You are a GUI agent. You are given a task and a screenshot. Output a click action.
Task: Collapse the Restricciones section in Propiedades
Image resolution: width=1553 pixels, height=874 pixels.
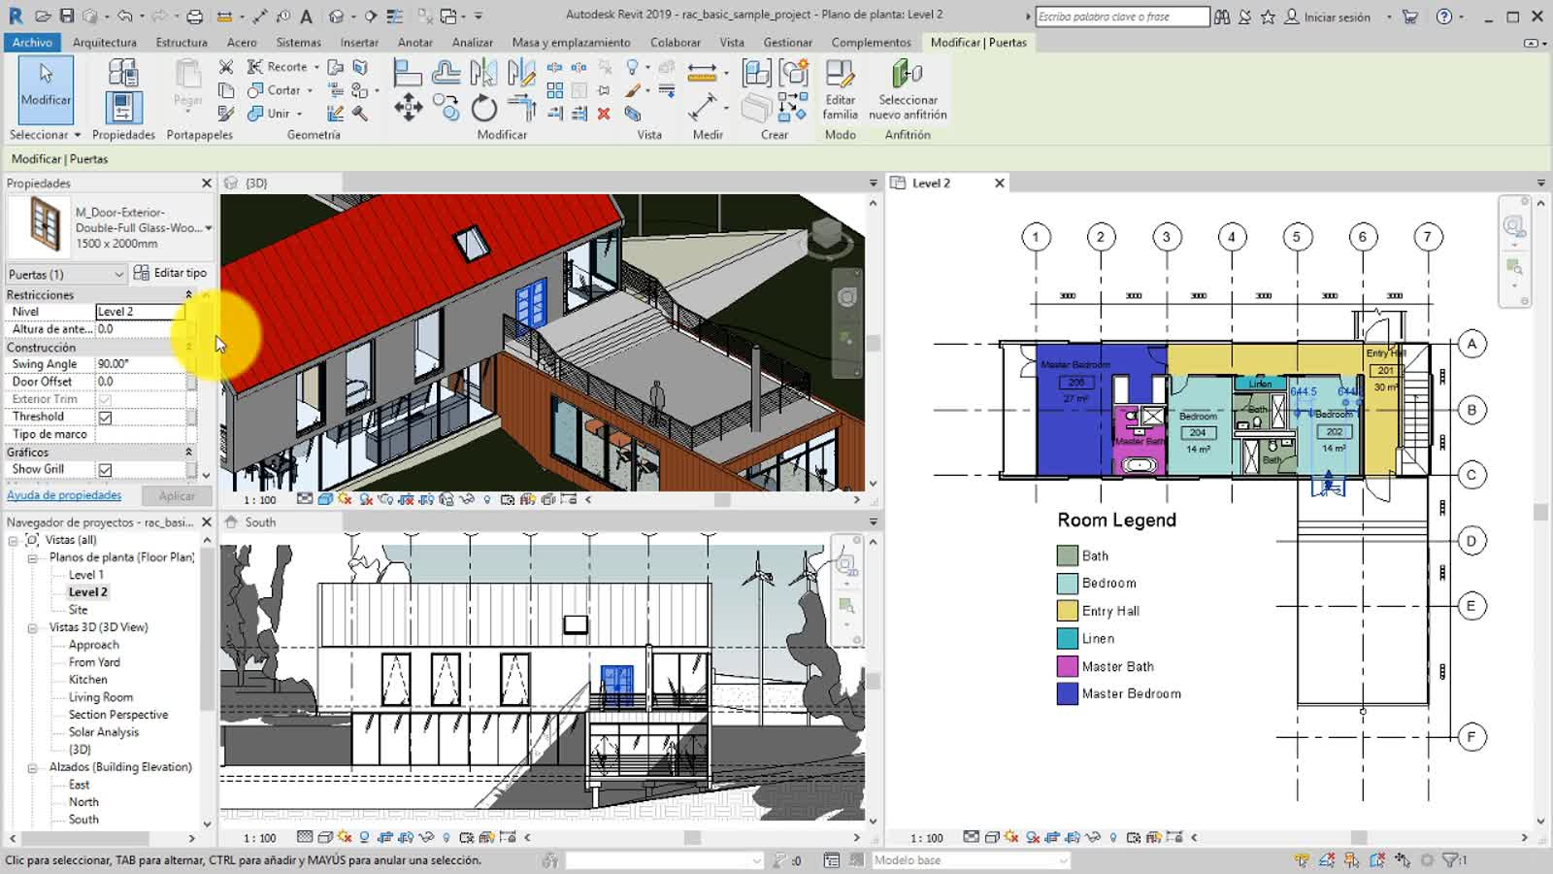(190, 293)
